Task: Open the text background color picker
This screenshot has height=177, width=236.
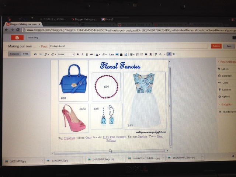Action: point(104,54)
